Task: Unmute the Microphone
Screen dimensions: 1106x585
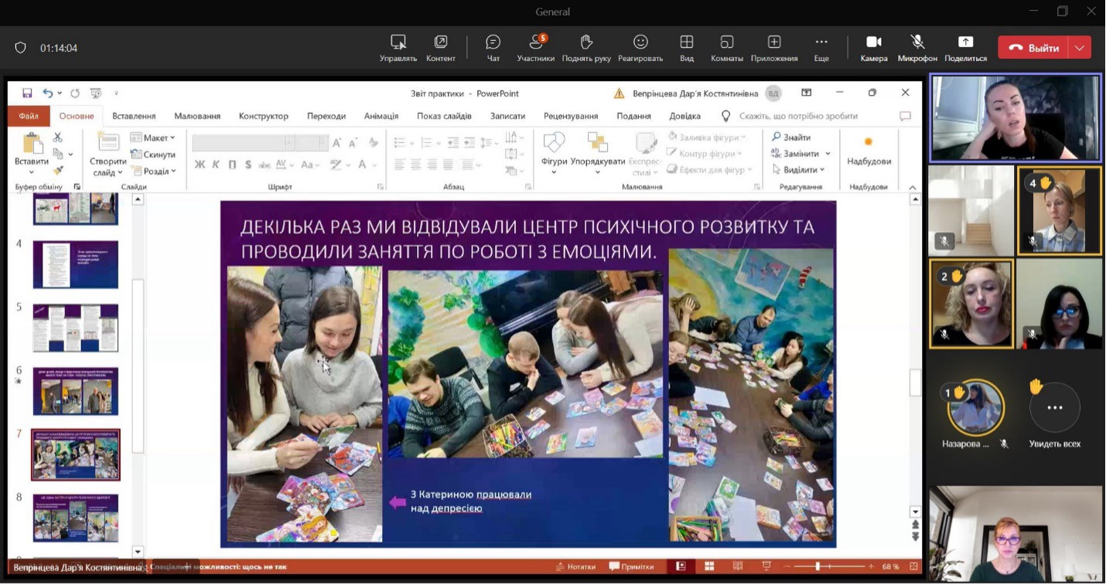Action: [x=917, y=47]
